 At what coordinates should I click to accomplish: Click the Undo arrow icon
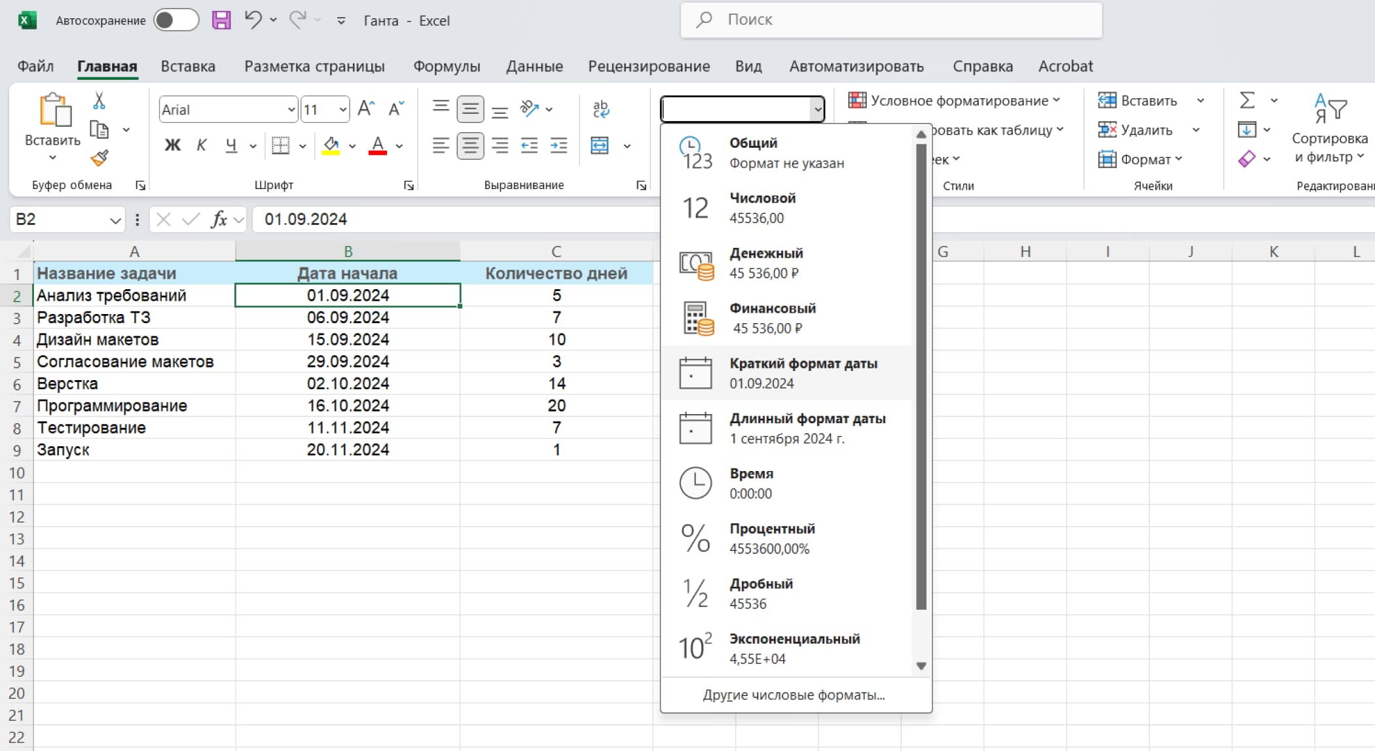(253, 20)
